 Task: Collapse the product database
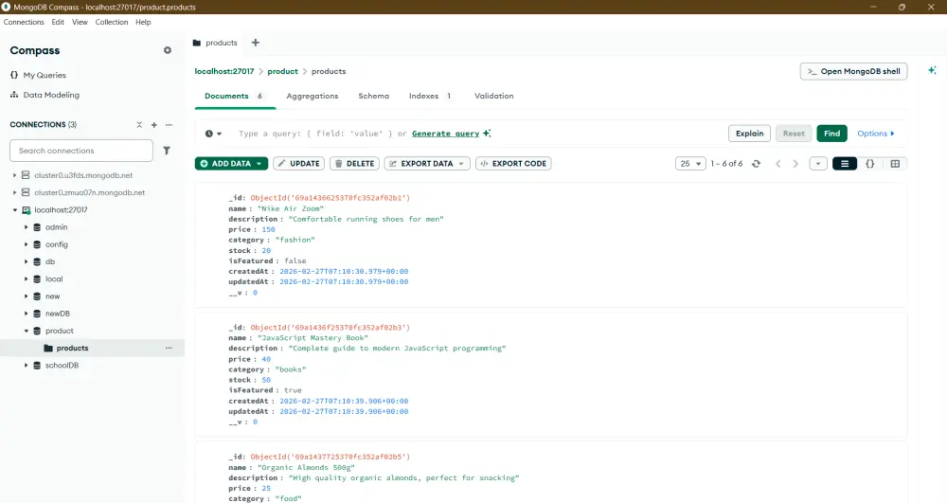[26, 331]
